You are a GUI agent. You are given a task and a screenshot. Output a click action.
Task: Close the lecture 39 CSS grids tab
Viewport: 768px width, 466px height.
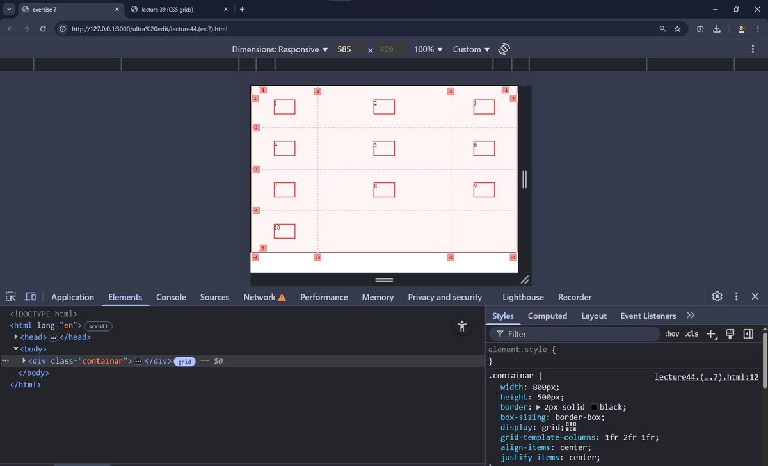click(x=225, y=10)
